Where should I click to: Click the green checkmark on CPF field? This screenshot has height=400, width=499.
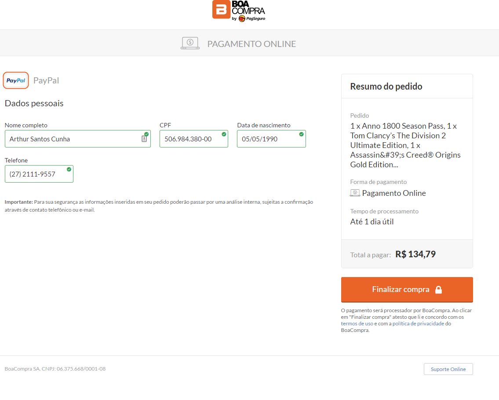pos(224,134)
